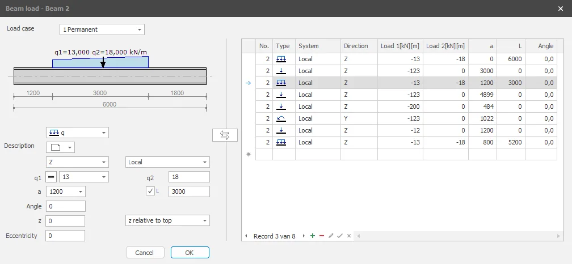The image size is (572, 264).
Task: Click the System column header
Action: [x=318, y=46]
